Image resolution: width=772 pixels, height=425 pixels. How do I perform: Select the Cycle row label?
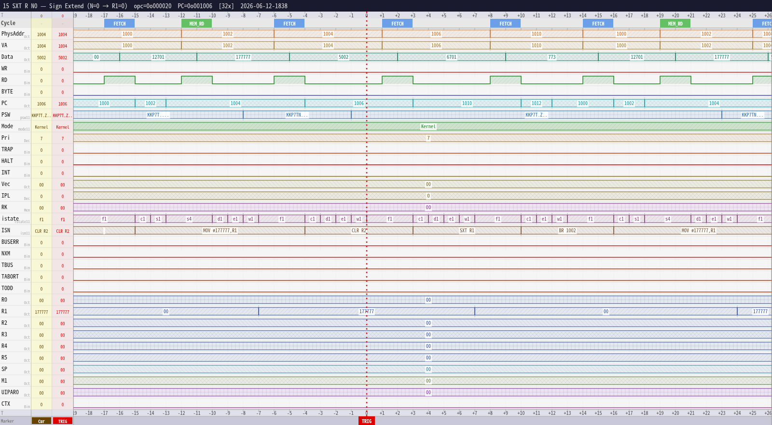pyautogui.click(x=8, y=23)
